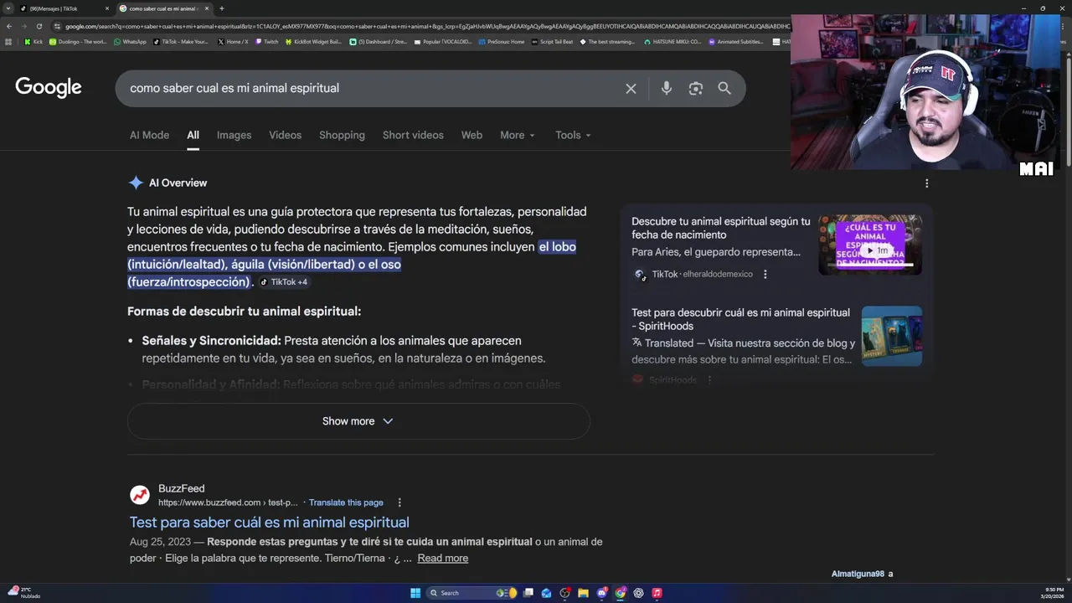
Task: Open a new Chrome tab
Action: click(221, 8)
